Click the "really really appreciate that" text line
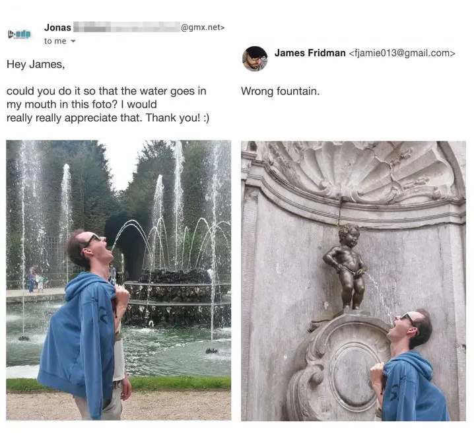 (x=108, y=118)
